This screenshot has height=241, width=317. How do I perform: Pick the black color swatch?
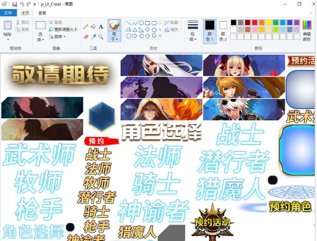[233, 22]
